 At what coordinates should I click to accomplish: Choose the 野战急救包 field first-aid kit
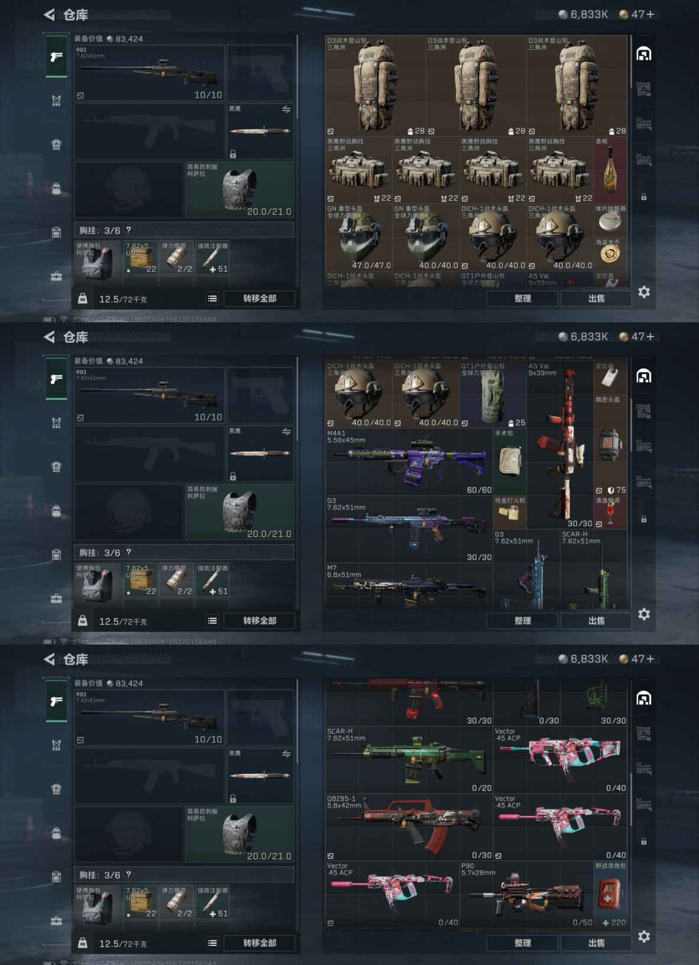point(610,894)
